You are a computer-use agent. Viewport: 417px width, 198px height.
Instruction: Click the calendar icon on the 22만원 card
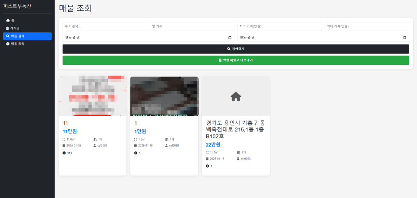tap(207, 159)
